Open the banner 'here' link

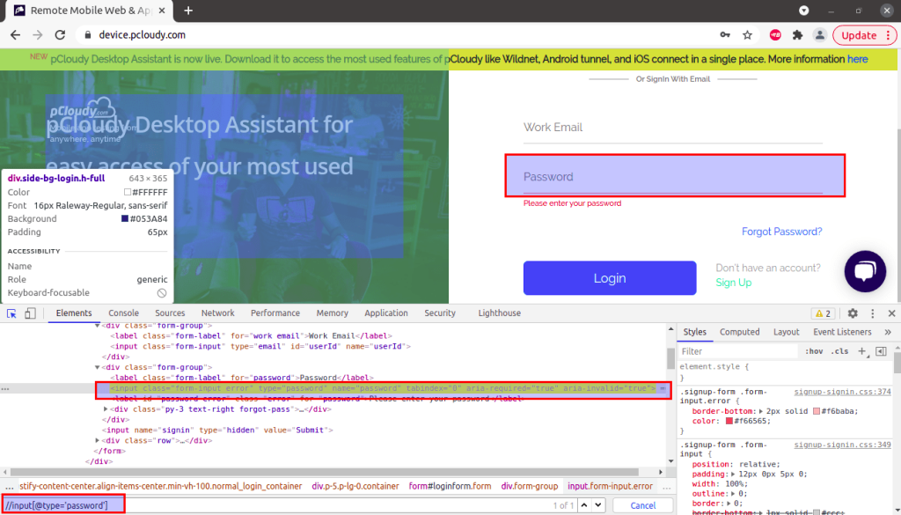click(x=857, y=59)
